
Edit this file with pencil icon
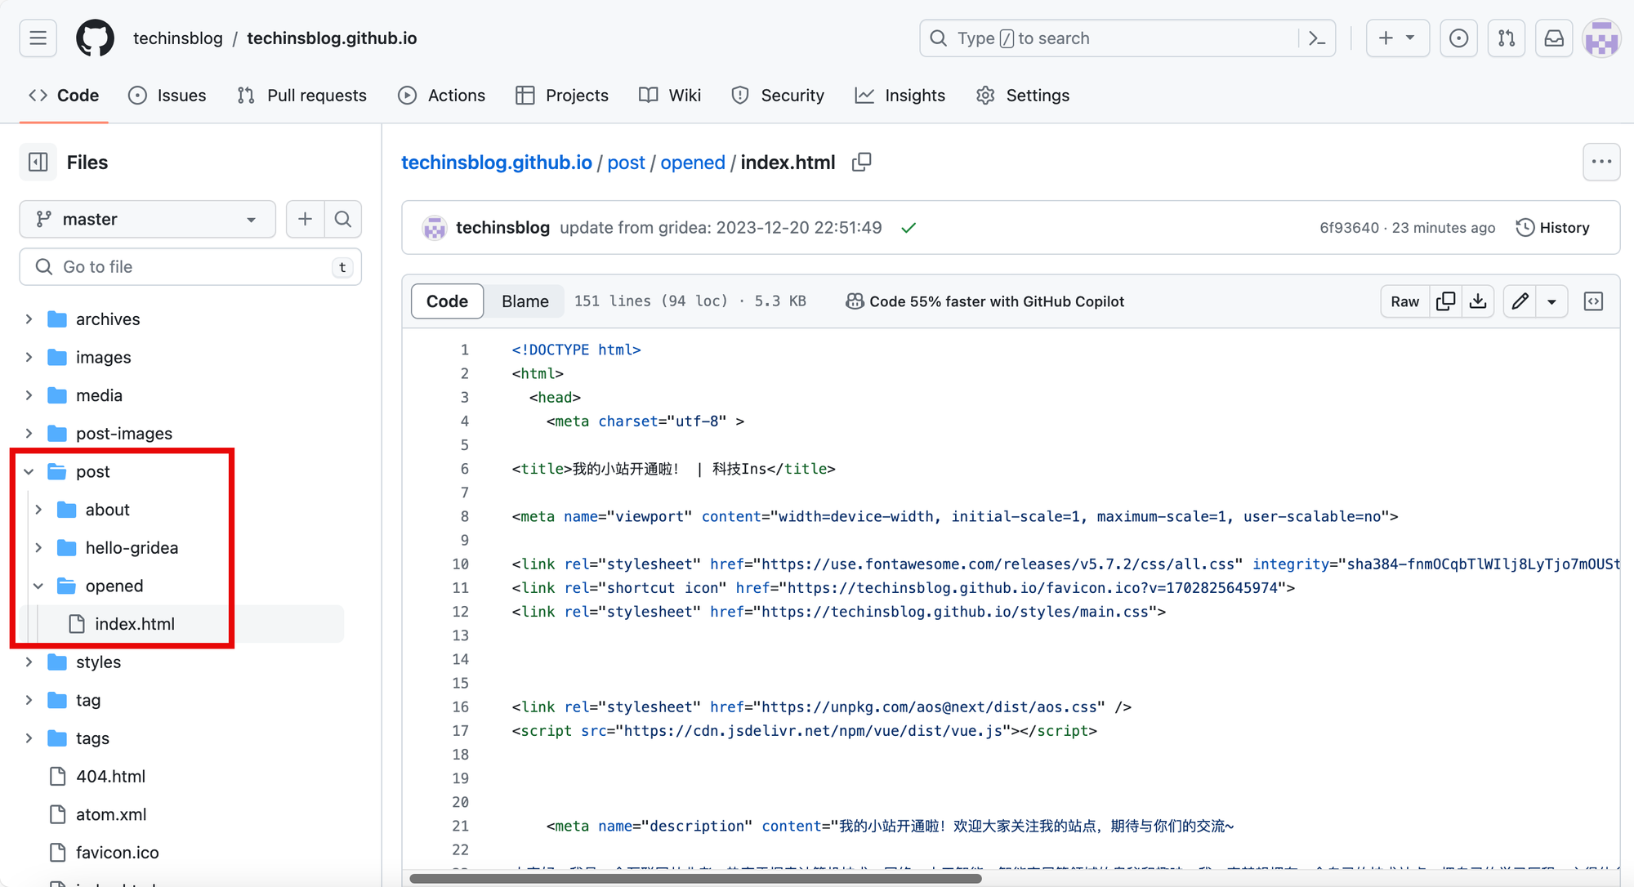tap(1520, 301)
